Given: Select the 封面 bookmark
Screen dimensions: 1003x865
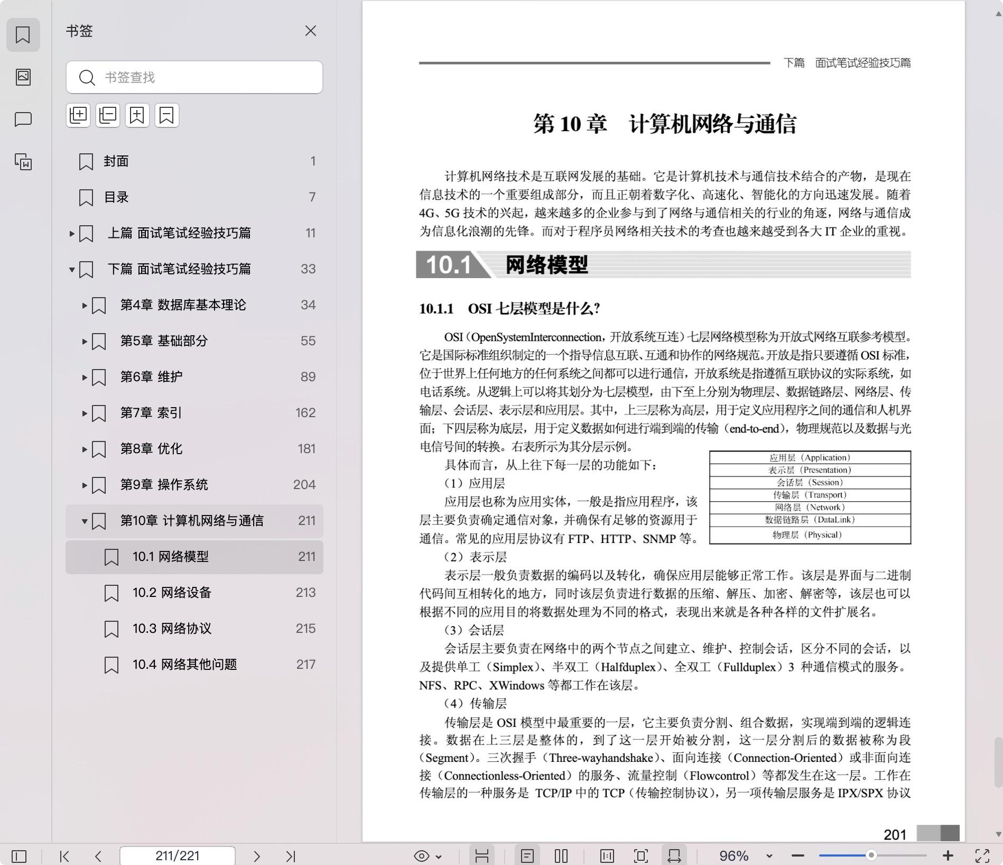Looking at the screenshot, I should pyautogui.click(x=194, y=161).
